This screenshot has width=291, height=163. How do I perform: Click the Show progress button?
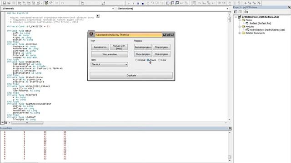143,54
